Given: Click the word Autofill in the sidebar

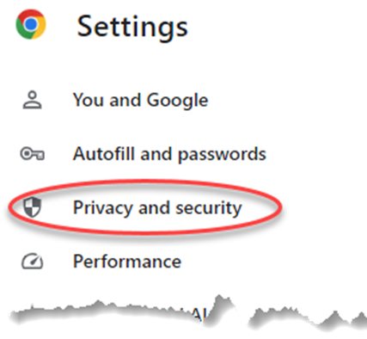Looking at the screenshot, I should click(104, 154).
